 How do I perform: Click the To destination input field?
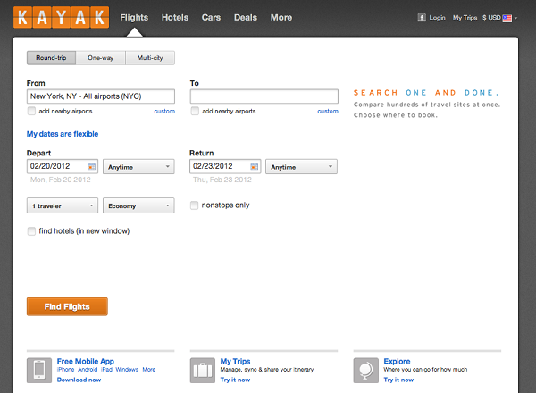click(x=264, y=96)
